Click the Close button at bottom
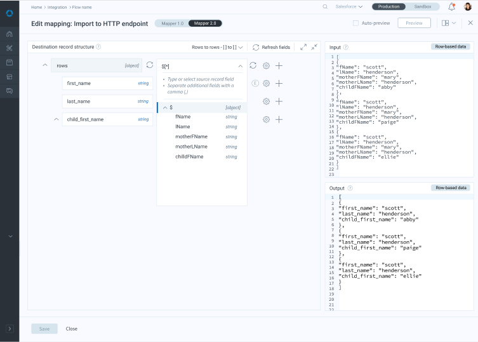The width and height of the screenshot is (478, 342). (72, 329)
